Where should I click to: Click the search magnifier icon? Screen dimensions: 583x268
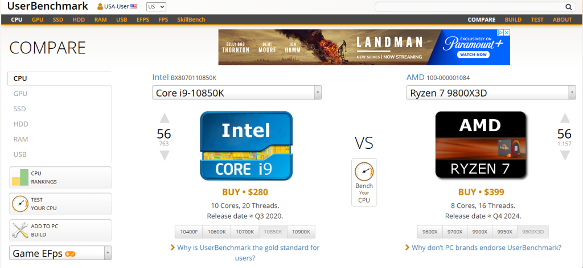tap(568, 7)
